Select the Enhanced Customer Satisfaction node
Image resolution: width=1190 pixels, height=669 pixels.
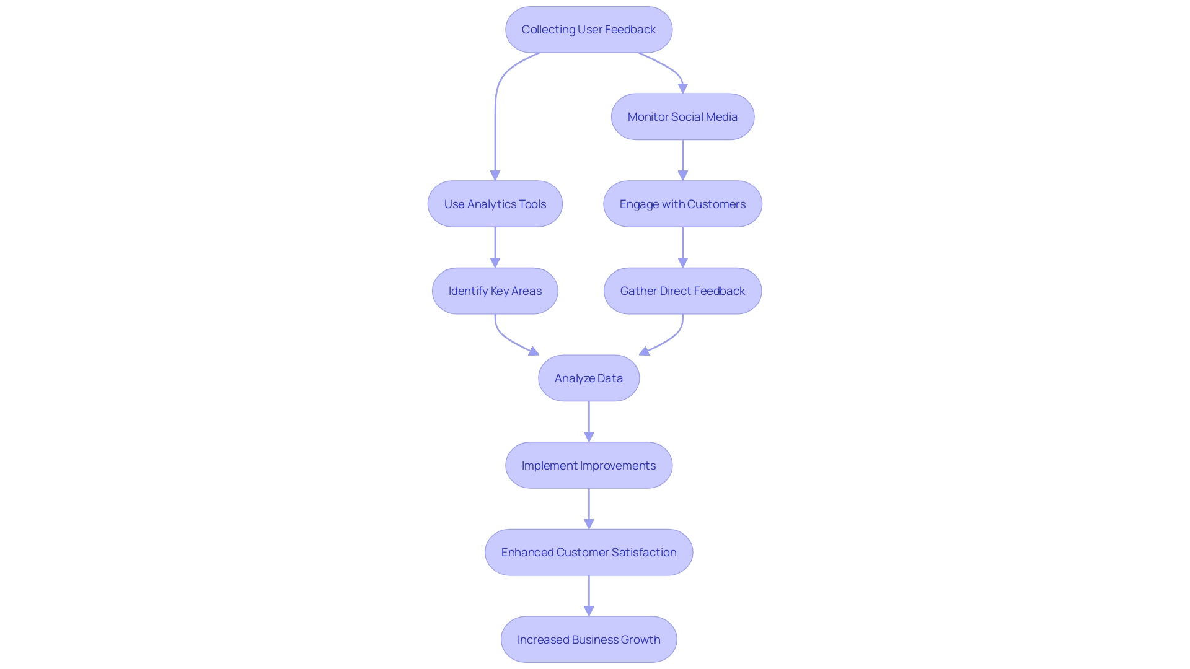[x=588, y=552]
